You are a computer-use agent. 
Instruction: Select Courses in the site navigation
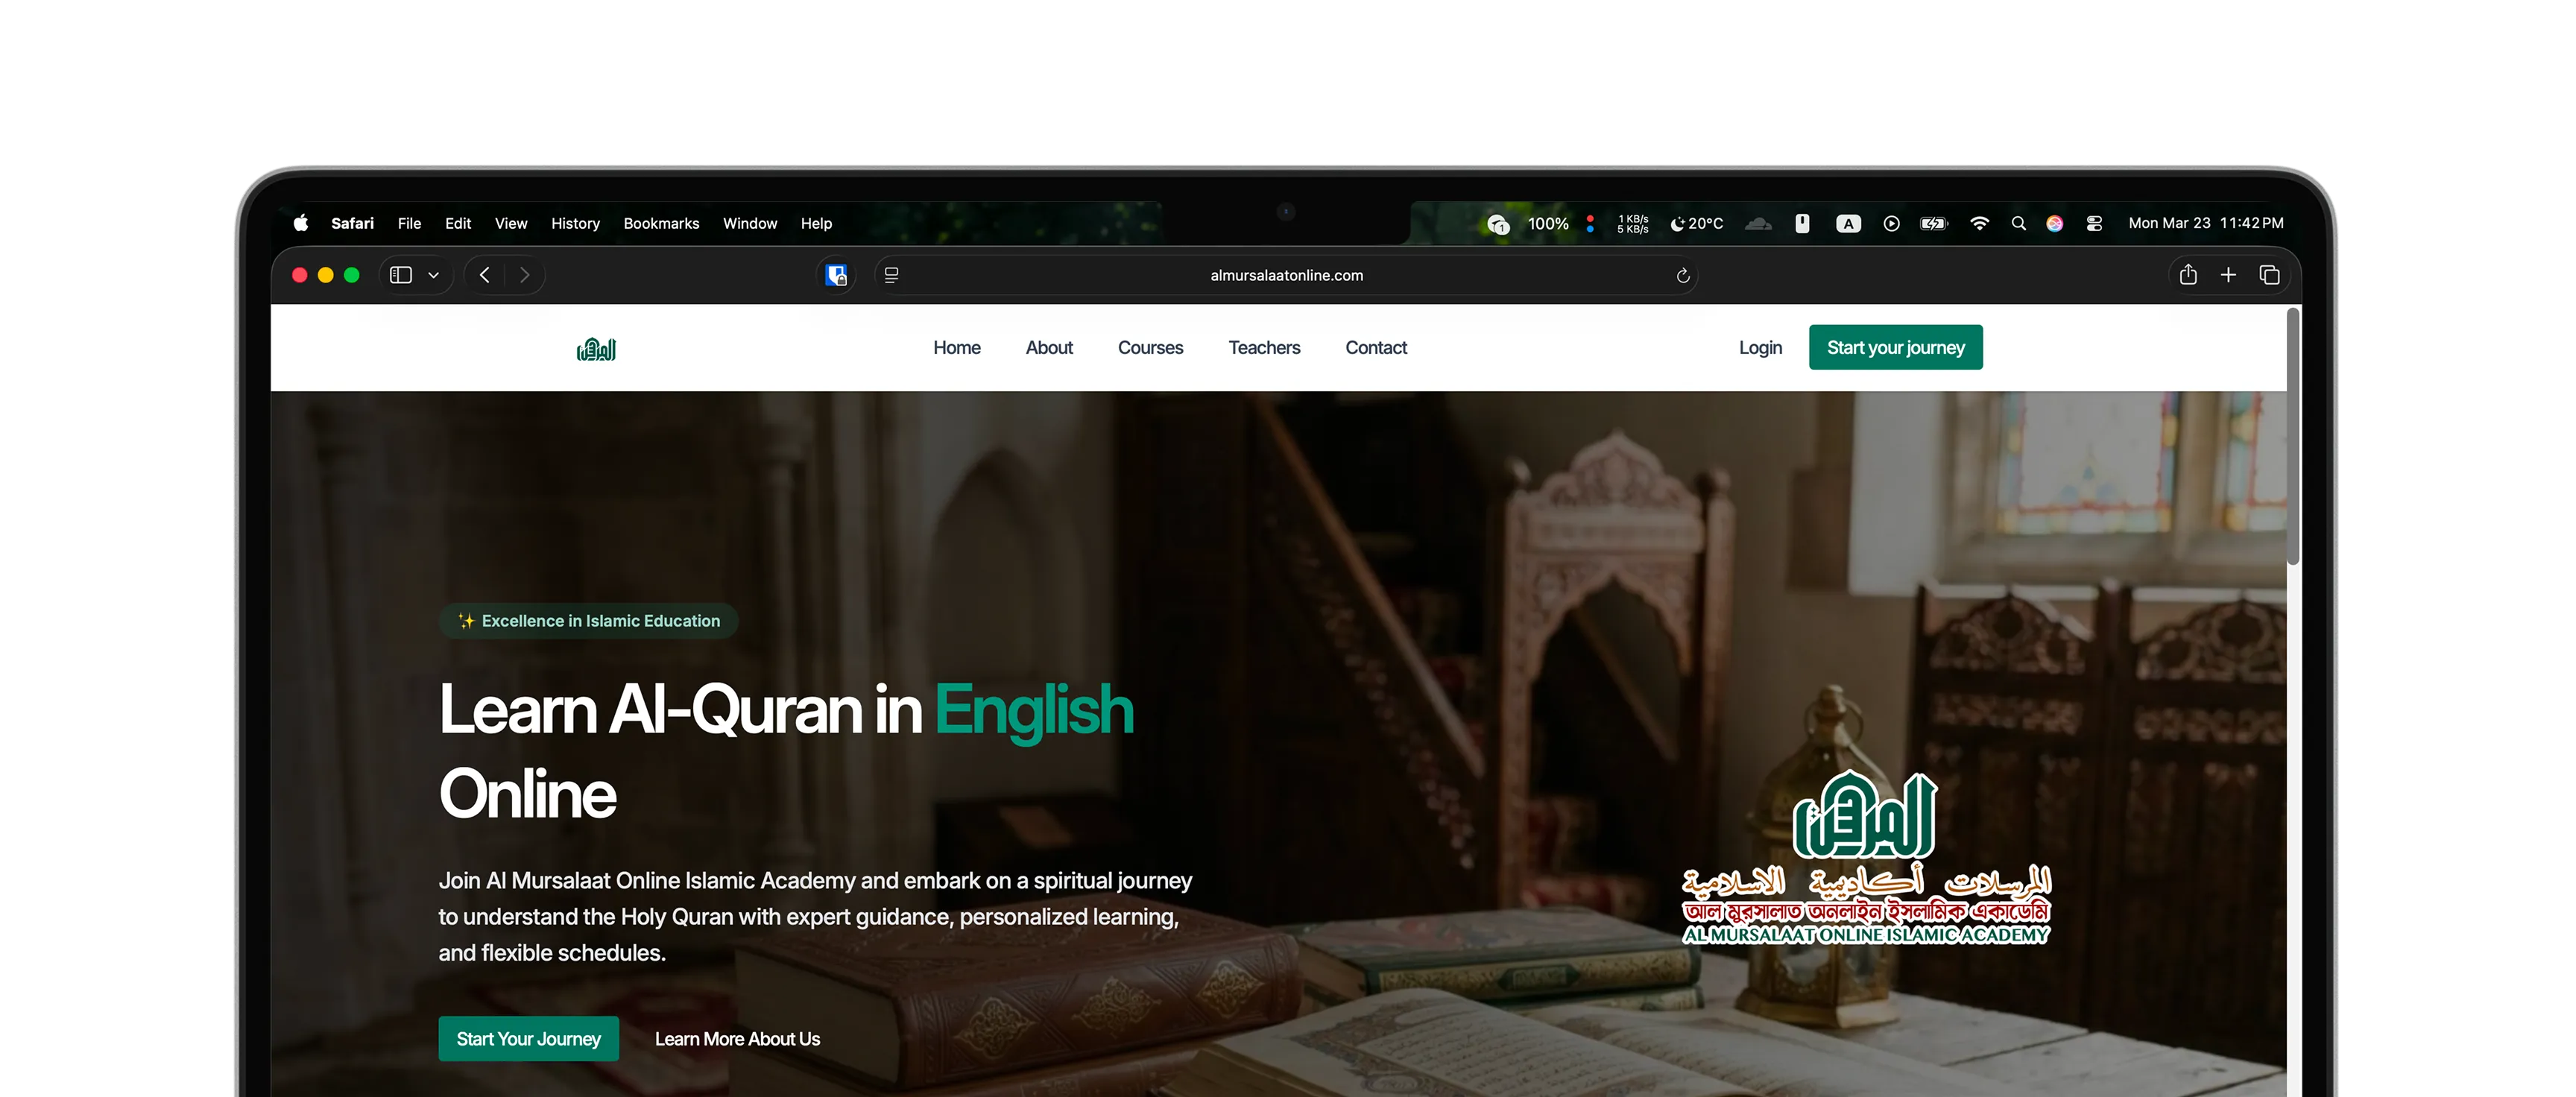click(1150, 347)
